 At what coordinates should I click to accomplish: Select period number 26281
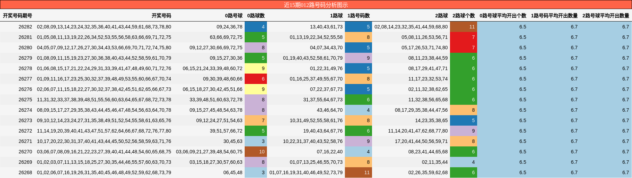pos(25,37)
